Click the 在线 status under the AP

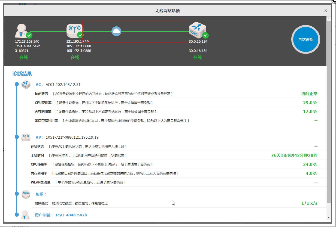pyautogui.click(x=74, y=57)
